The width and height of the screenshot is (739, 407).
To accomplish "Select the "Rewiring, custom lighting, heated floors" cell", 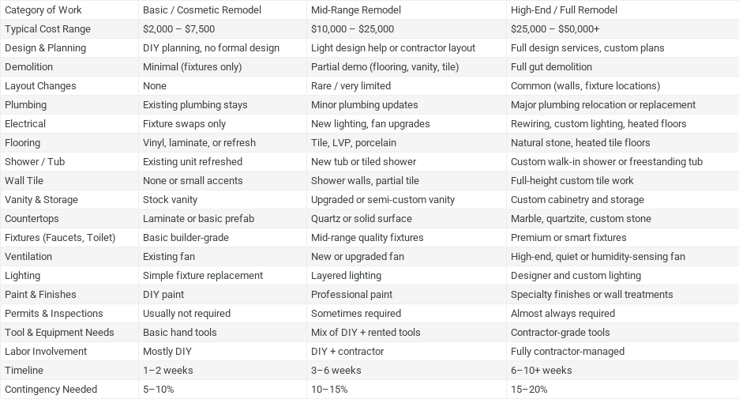I will pyautogui.click(x=598, y=124).
